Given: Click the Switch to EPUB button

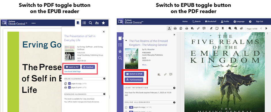Looking at the screenshot, I should pyautogui.click(x=134, y=74).
